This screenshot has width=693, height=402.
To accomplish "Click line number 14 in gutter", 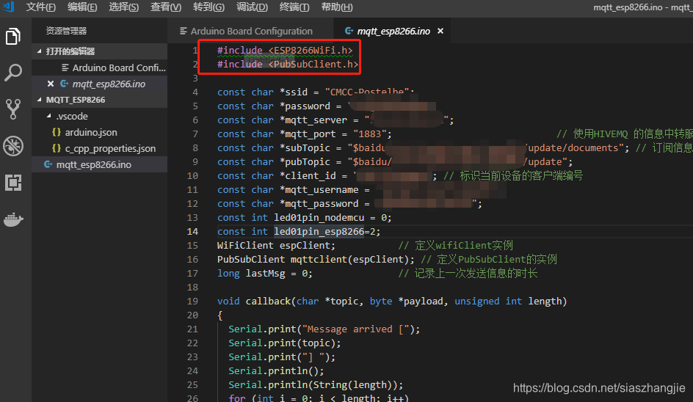I will tap(192, 232).
